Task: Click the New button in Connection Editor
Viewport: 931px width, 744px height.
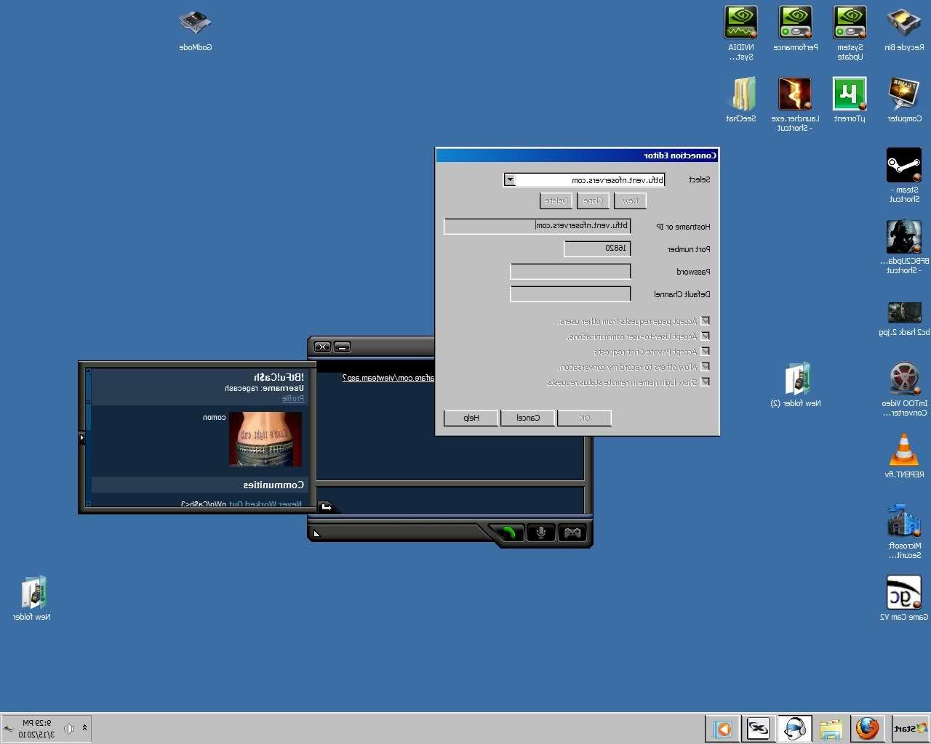Action: (631, 201)
